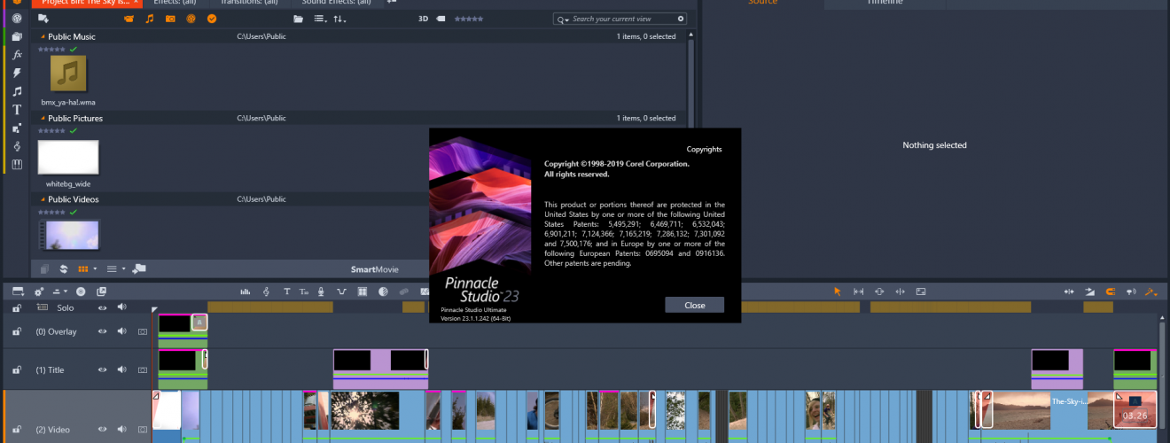Filter library by audio note icon
This screenshot has width=1170, height=443.
149,19
